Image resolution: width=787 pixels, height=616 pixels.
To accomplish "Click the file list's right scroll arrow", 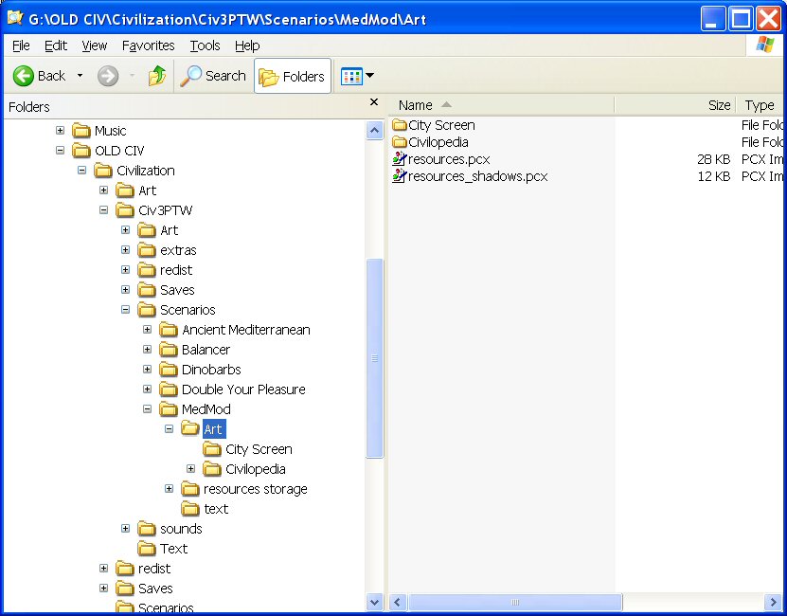I will [772, 602].
